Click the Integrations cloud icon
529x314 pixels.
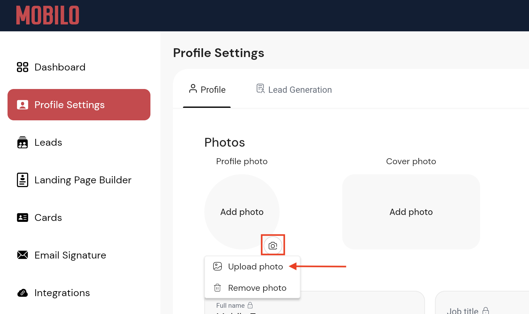point(23,293)
